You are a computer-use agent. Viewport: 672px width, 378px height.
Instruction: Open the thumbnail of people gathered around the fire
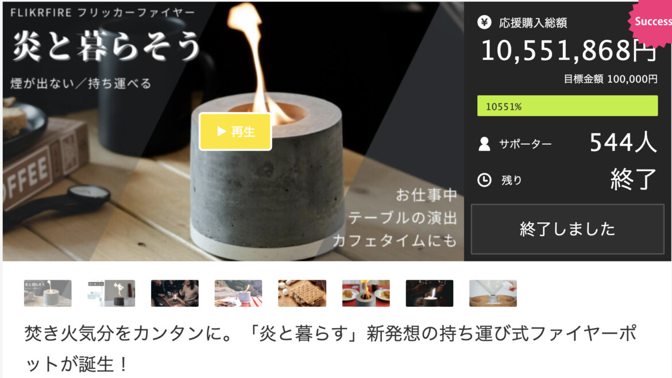coord(175,293)
